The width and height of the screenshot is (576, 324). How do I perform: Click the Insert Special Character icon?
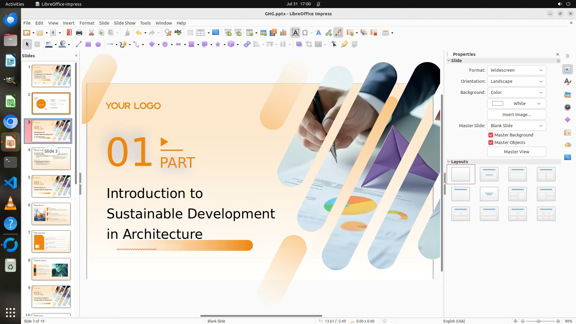coord(305,33)
